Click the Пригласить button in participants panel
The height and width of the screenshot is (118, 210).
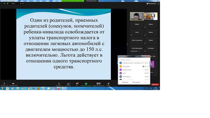(x=125, y=82)
